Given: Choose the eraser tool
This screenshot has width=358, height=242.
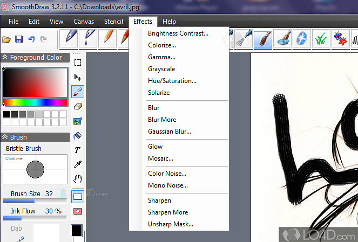Looking at the screenshot, I should (78, 106).
